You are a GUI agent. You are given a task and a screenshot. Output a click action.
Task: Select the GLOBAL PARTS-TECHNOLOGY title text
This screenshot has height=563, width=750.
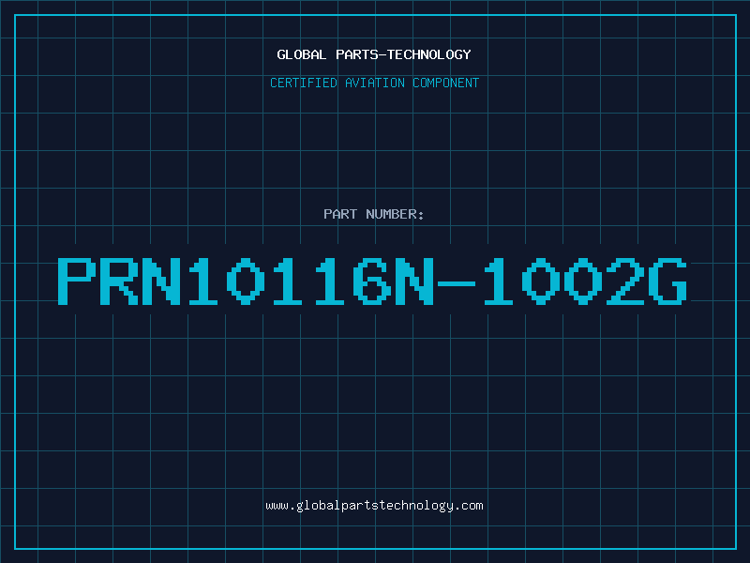[374, 54]
